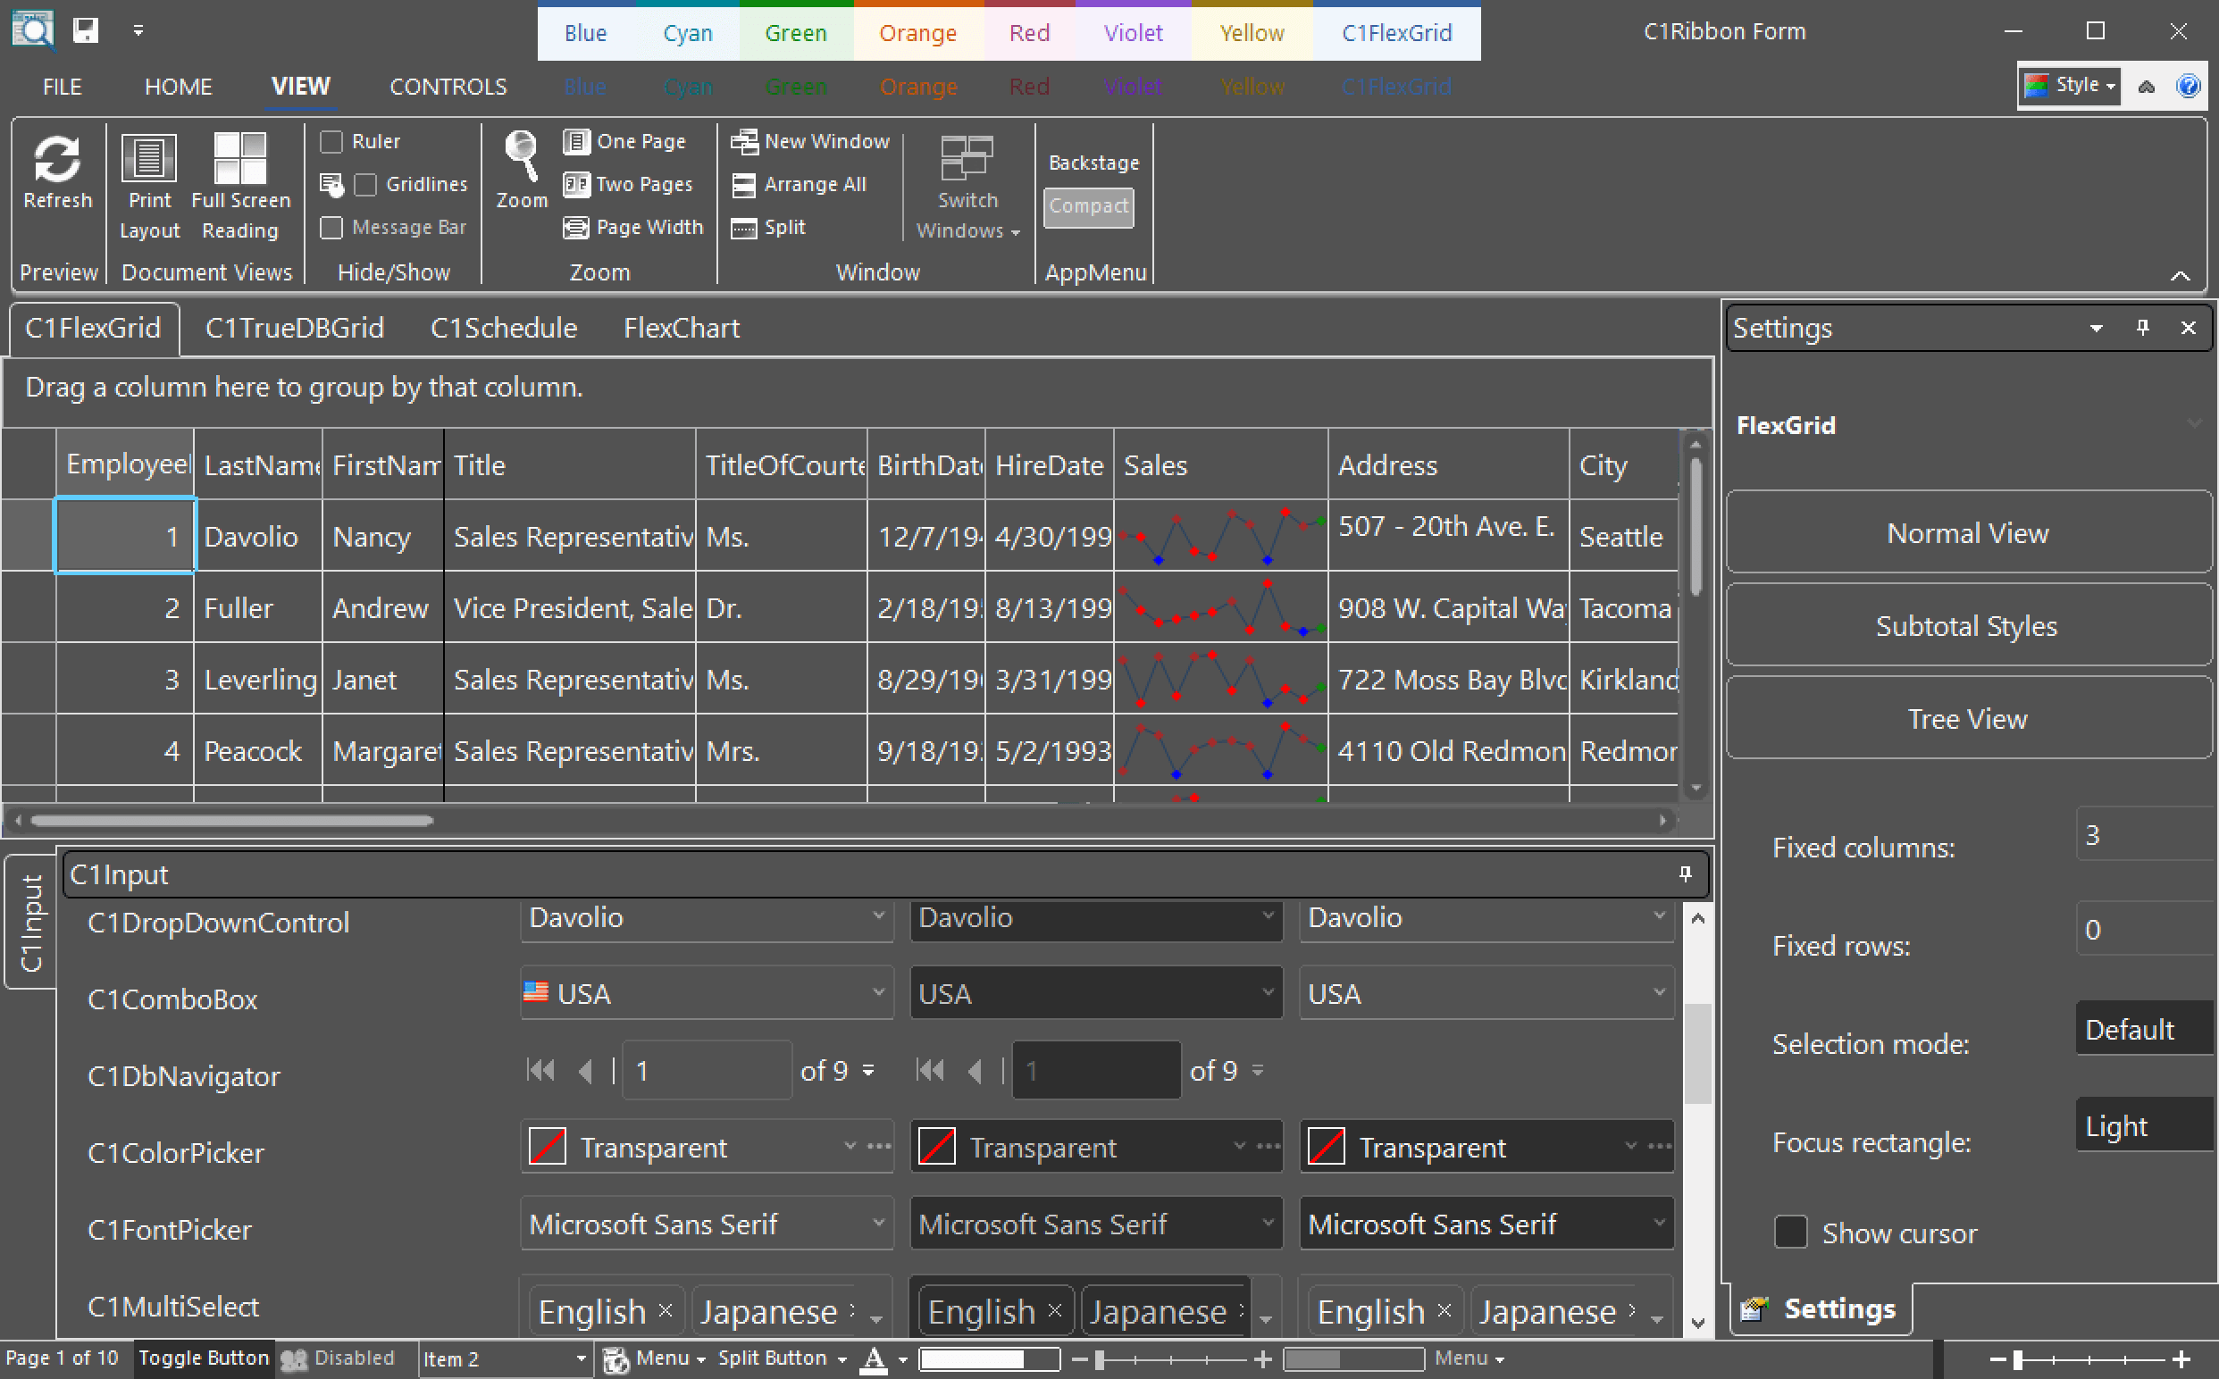Screen dimensions: 2219x1379
Task: Click the vertical C1Input side tab
Action: [31, 921]
